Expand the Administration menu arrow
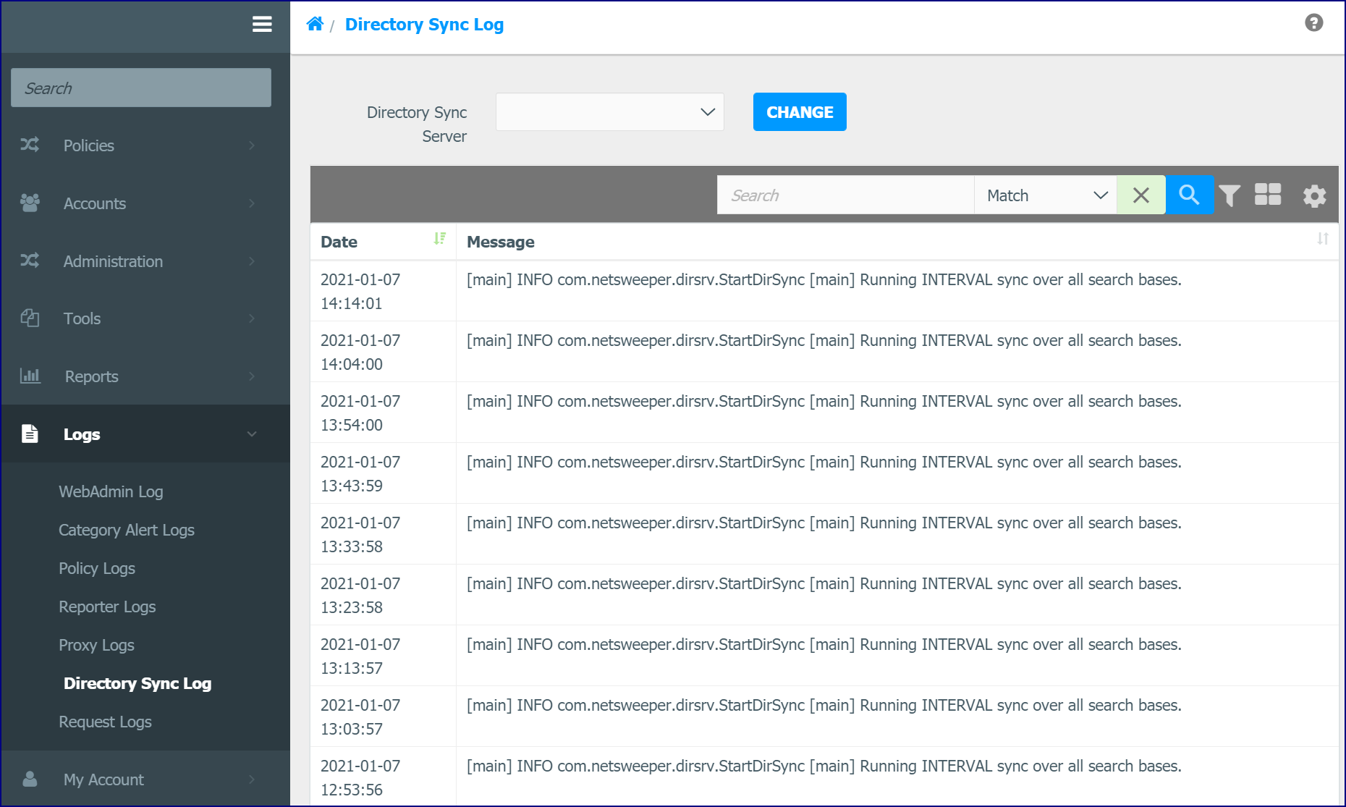The width and height of the screenshot is (1346, 807). [252, 261]
